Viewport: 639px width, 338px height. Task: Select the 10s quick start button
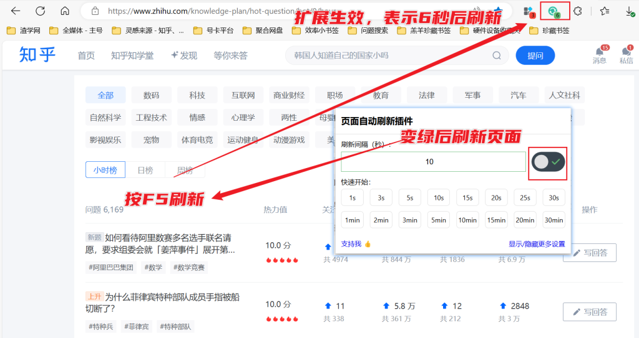click(439, 198)
